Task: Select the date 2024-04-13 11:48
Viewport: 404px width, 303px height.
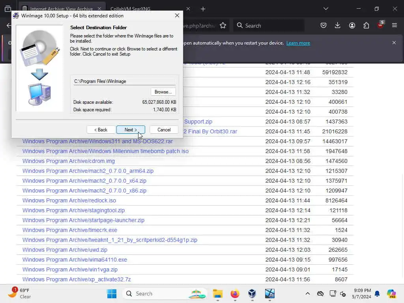Action: 288,73
